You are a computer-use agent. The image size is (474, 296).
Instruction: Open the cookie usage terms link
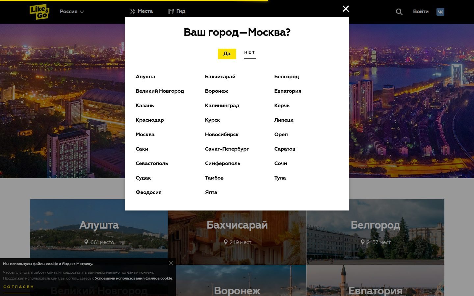[x=134, y=278]
